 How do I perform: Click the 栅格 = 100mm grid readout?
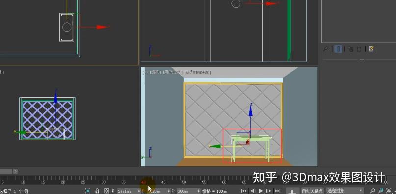pos(214,191)
